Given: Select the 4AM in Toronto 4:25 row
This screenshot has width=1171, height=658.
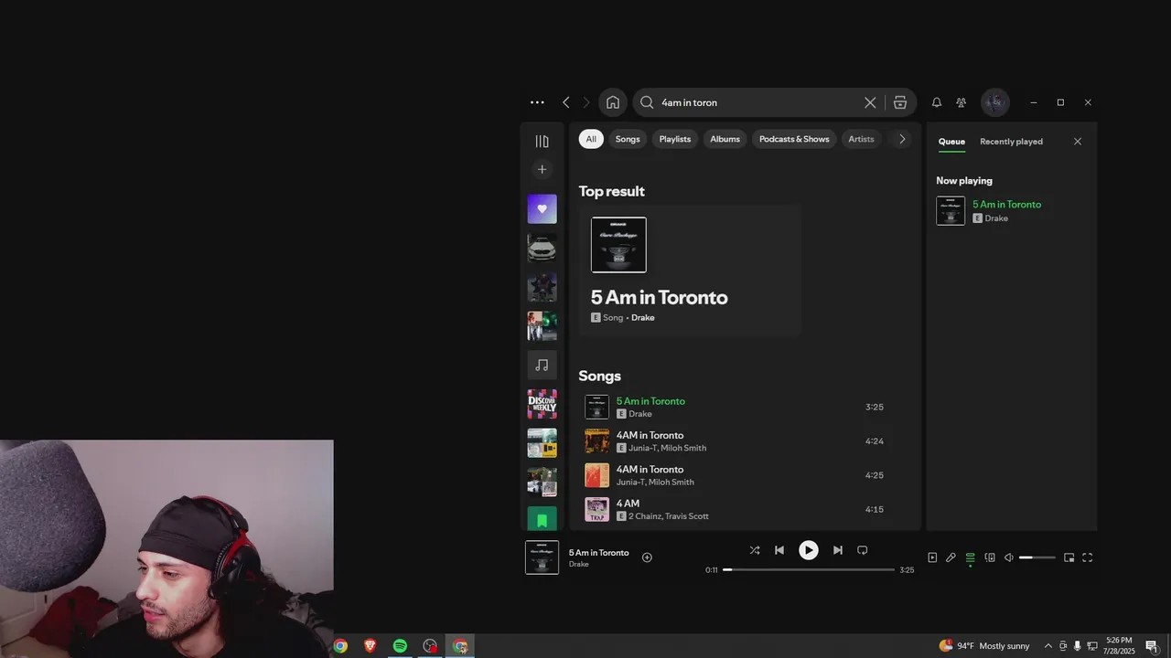Looking at the screenshot, I should point(736,475).
